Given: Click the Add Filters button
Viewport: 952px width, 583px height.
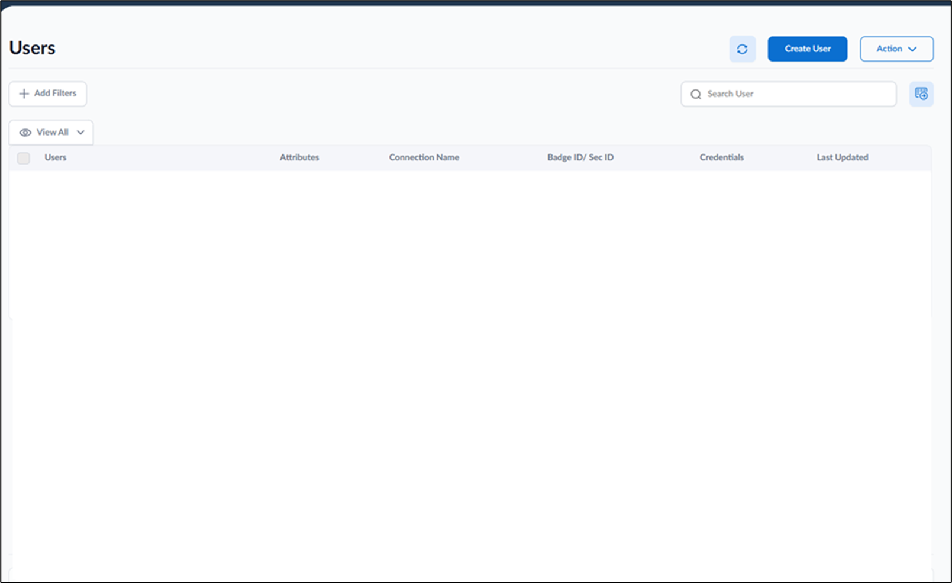Looking at the screenshot, I should 48,94.
